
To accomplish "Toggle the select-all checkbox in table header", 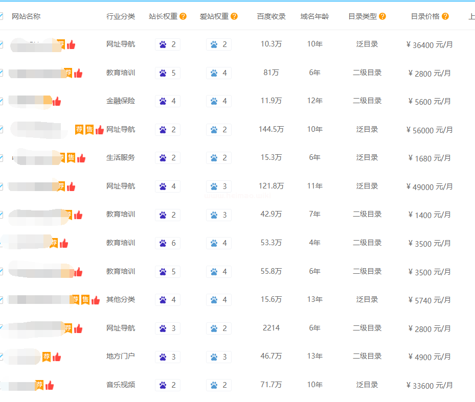I will (x=1, y=16).
